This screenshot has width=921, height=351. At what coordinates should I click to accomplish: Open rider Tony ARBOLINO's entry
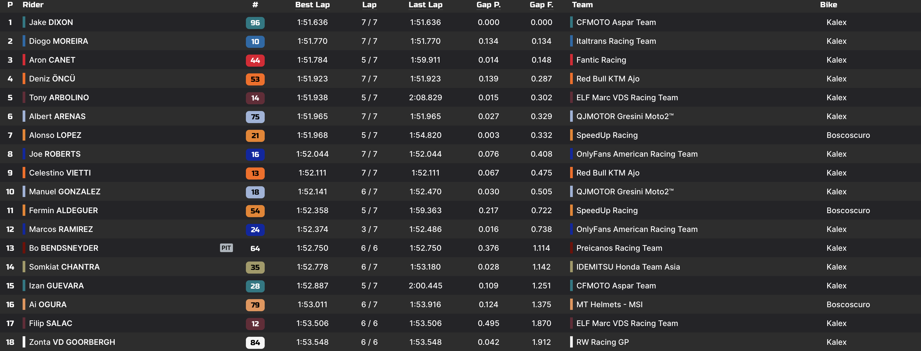[x=59, y=98]
